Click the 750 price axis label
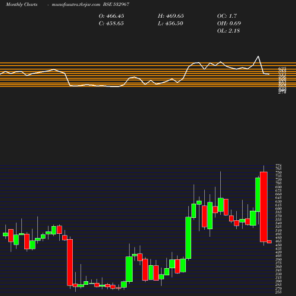Screen dimensions: 296x296 tap(278, 172)
